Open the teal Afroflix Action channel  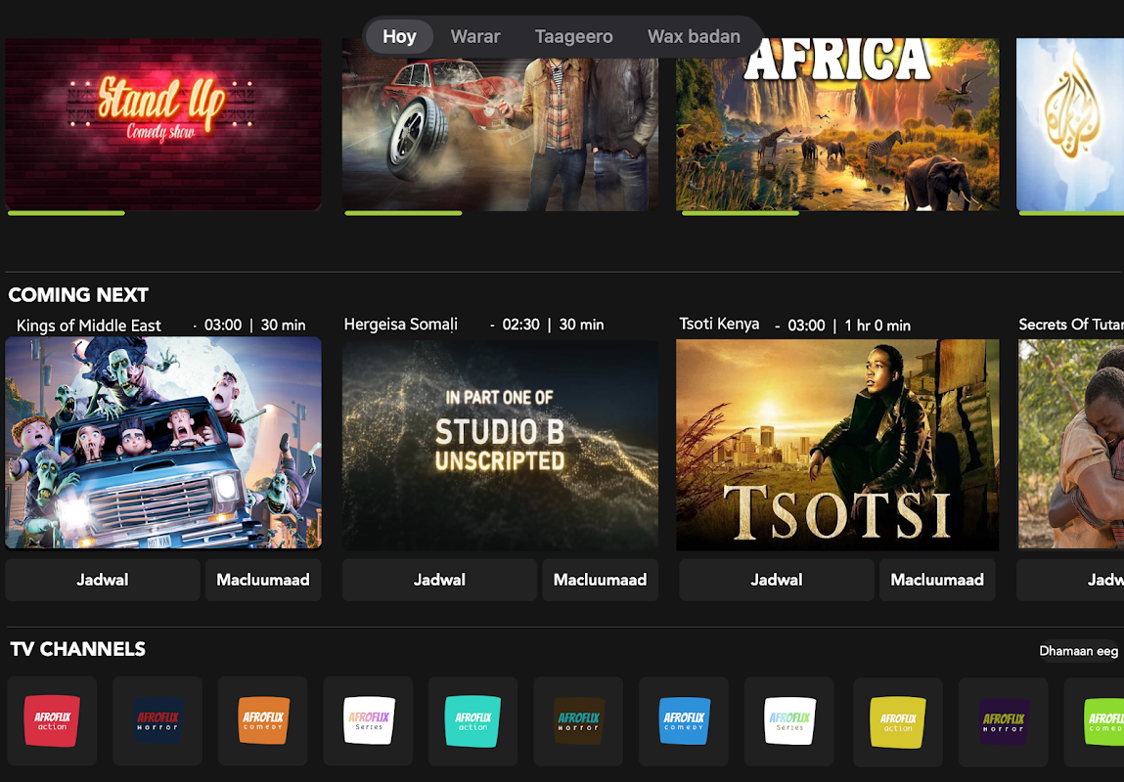472,720
